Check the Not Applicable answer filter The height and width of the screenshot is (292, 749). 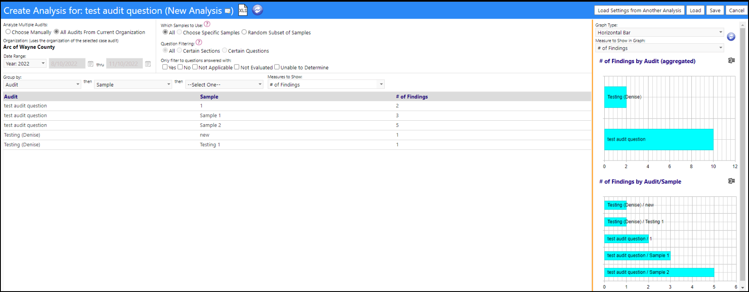tap(195, 67)
